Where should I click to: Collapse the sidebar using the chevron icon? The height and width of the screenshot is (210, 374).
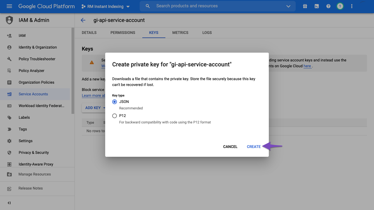(9, 203)
